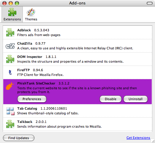This screenshot has width=155, height=143.
Task: Switch to the Extensions tab
Action: click(x=12, y=14)
